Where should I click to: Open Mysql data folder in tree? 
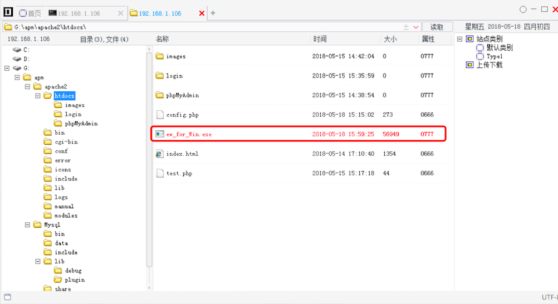click(61, 243)
